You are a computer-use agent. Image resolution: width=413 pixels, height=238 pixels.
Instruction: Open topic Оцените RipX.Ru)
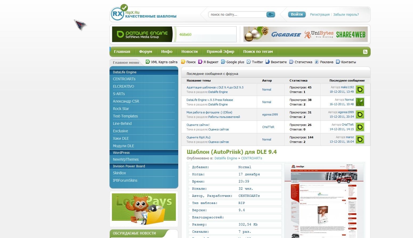tap(199, 137)
